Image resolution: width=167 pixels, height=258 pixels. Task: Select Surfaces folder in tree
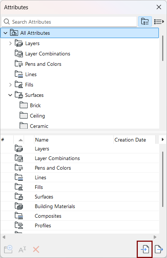point(34,95)
